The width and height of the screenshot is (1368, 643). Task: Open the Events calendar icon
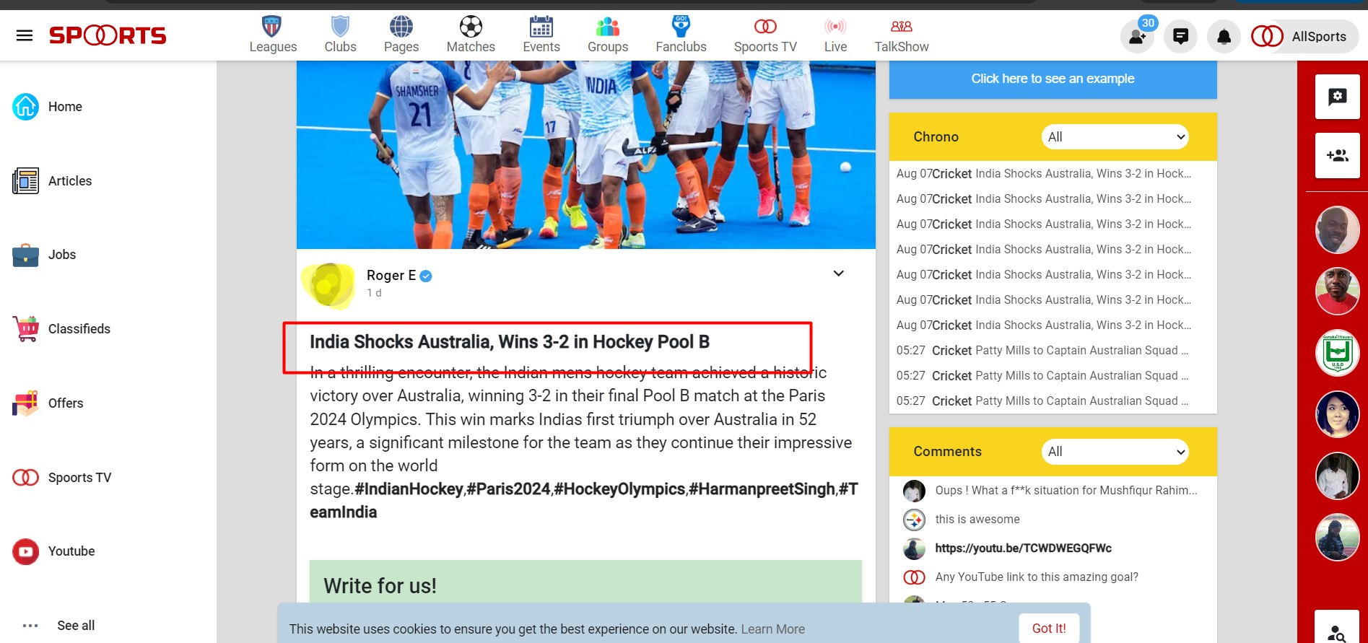pos(541,27)
